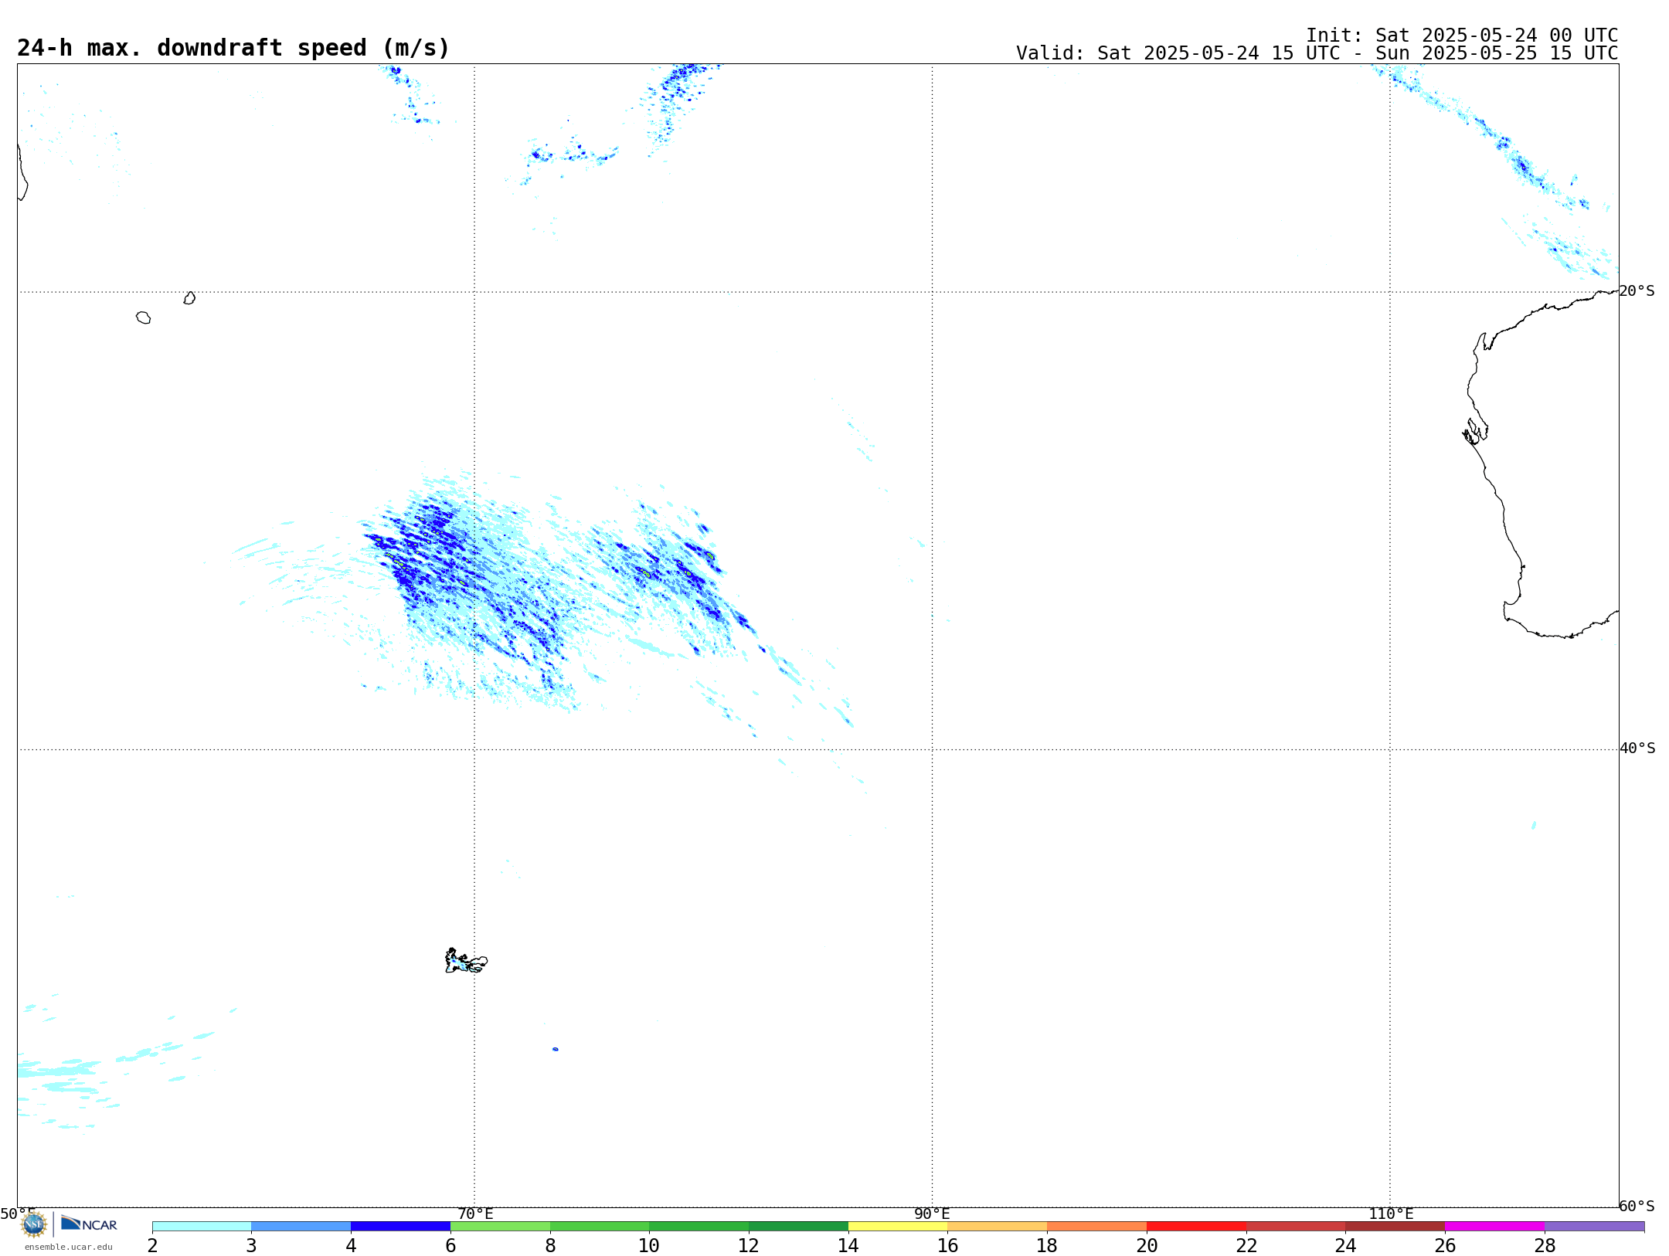Click the colorbar tick label "20"
The height and width of the screenshot is (1256, 1669).
(x=1147, y=1245)
